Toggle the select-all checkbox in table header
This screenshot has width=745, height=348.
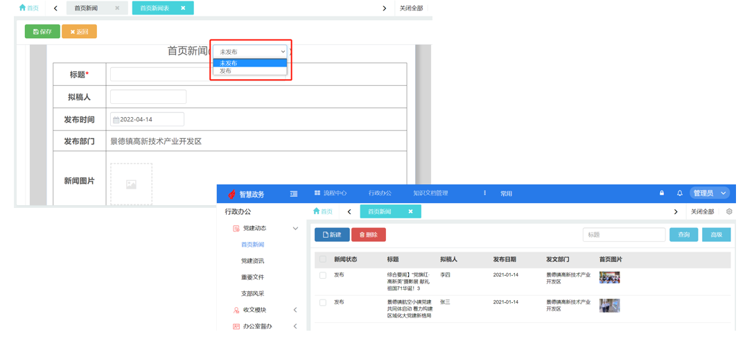(x=323, y=259)
